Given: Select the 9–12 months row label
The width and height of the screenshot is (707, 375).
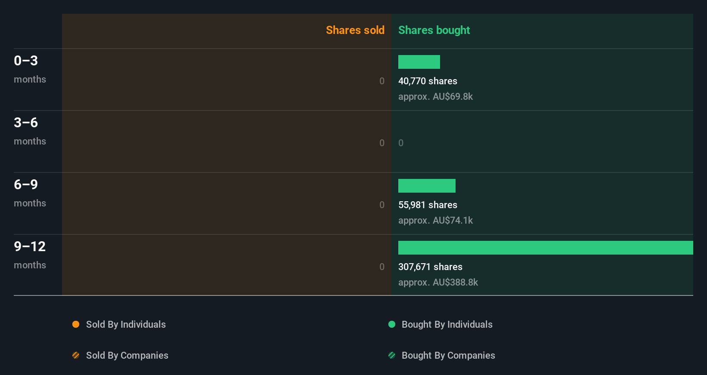Looking at the screenshot, I should tap(30, 255).
